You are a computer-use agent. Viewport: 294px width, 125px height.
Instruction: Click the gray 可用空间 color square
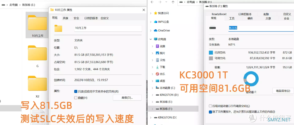pos(211,58)
